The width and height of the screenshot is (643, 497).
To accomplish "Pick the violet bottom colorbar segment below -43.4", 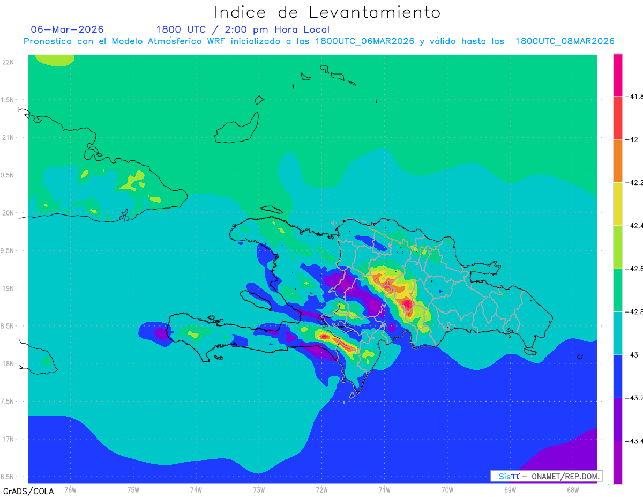I will click(x=618, y=462).
